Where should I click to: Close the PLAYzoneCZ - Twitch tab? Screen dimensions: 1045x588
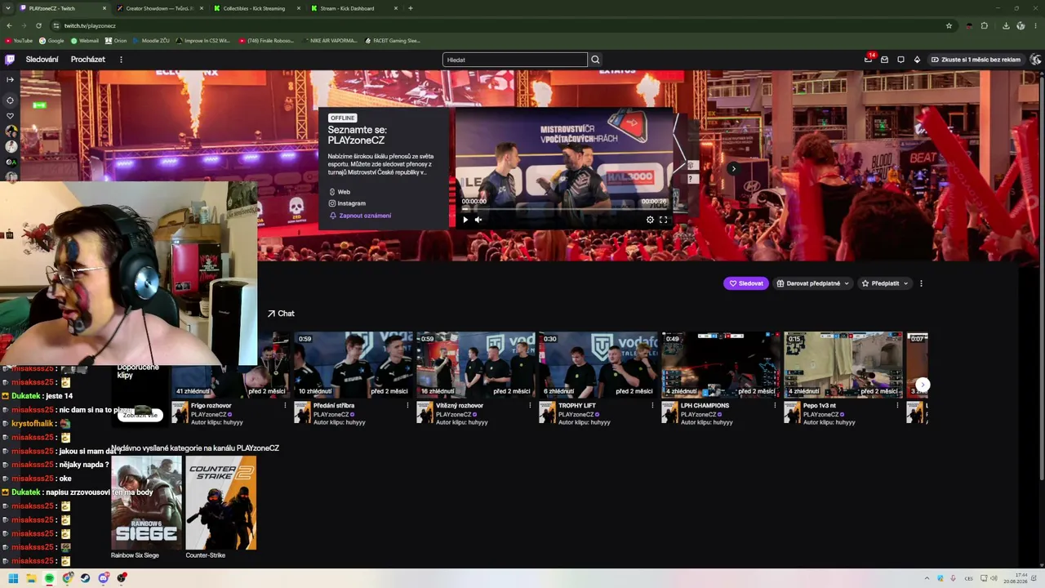(x=104, y=8)
